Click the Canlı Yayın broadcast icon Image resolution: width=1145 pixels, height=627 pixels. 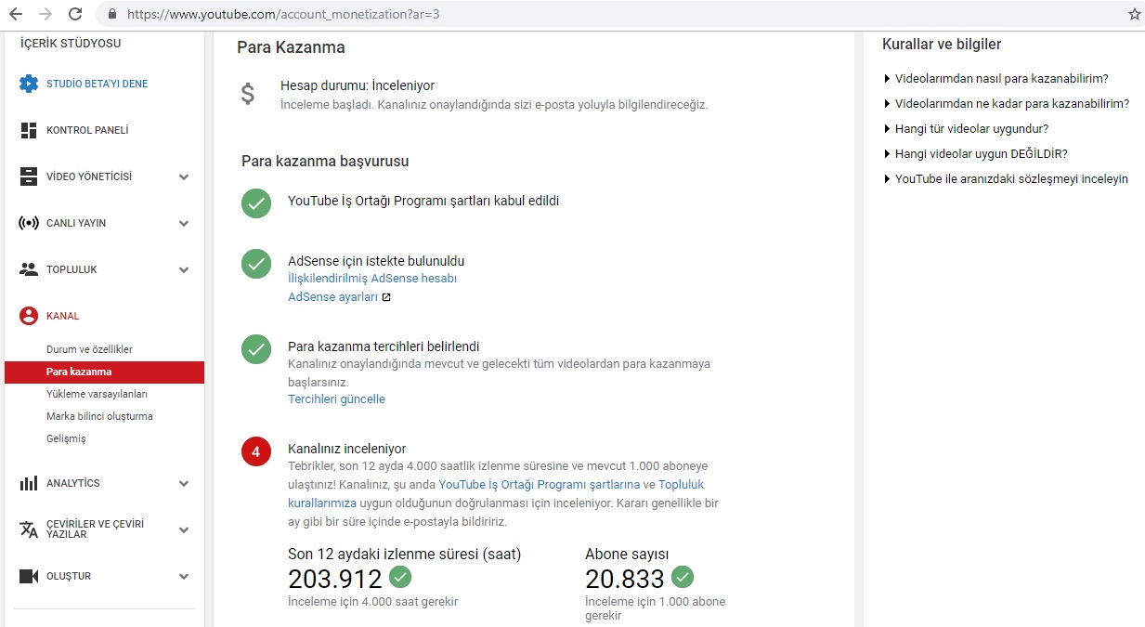pos(29,223)
